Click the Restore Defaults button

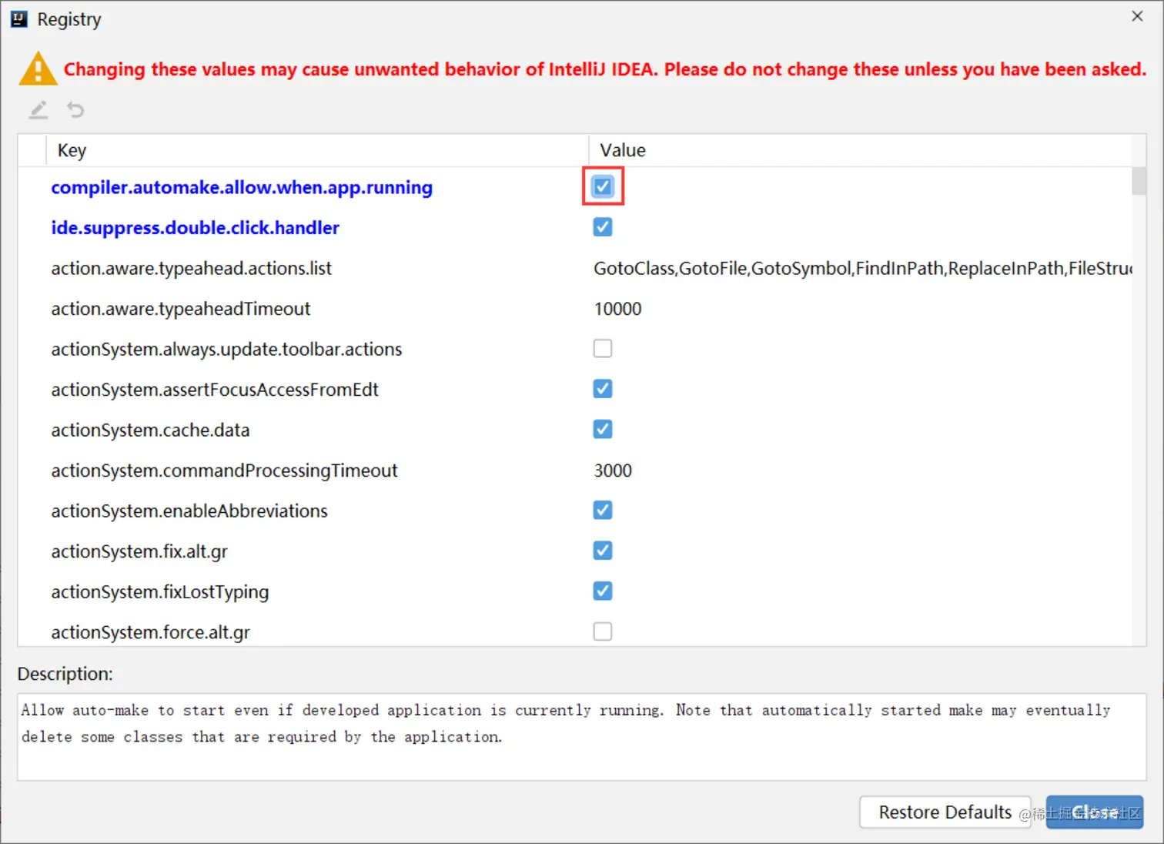coord(945,812)
